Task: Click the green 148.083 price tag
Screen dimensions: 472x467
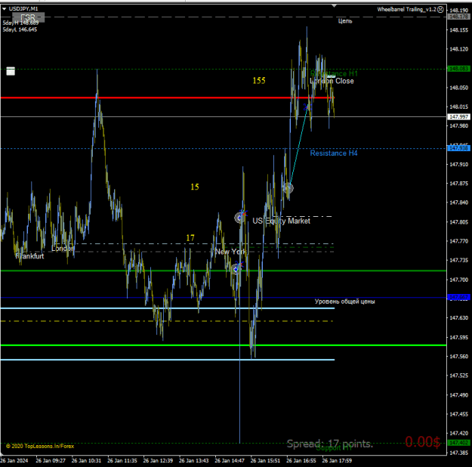Action: pos(458,69)
